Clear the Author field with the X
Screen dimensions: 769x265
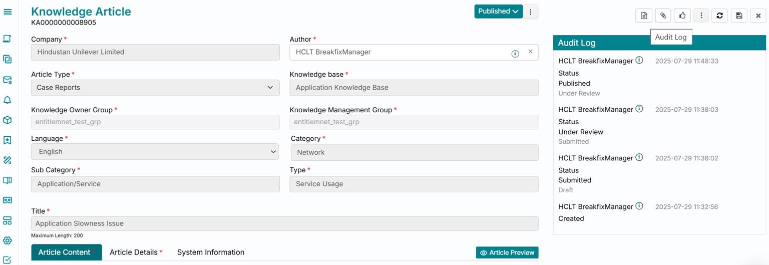coord(530,52)
